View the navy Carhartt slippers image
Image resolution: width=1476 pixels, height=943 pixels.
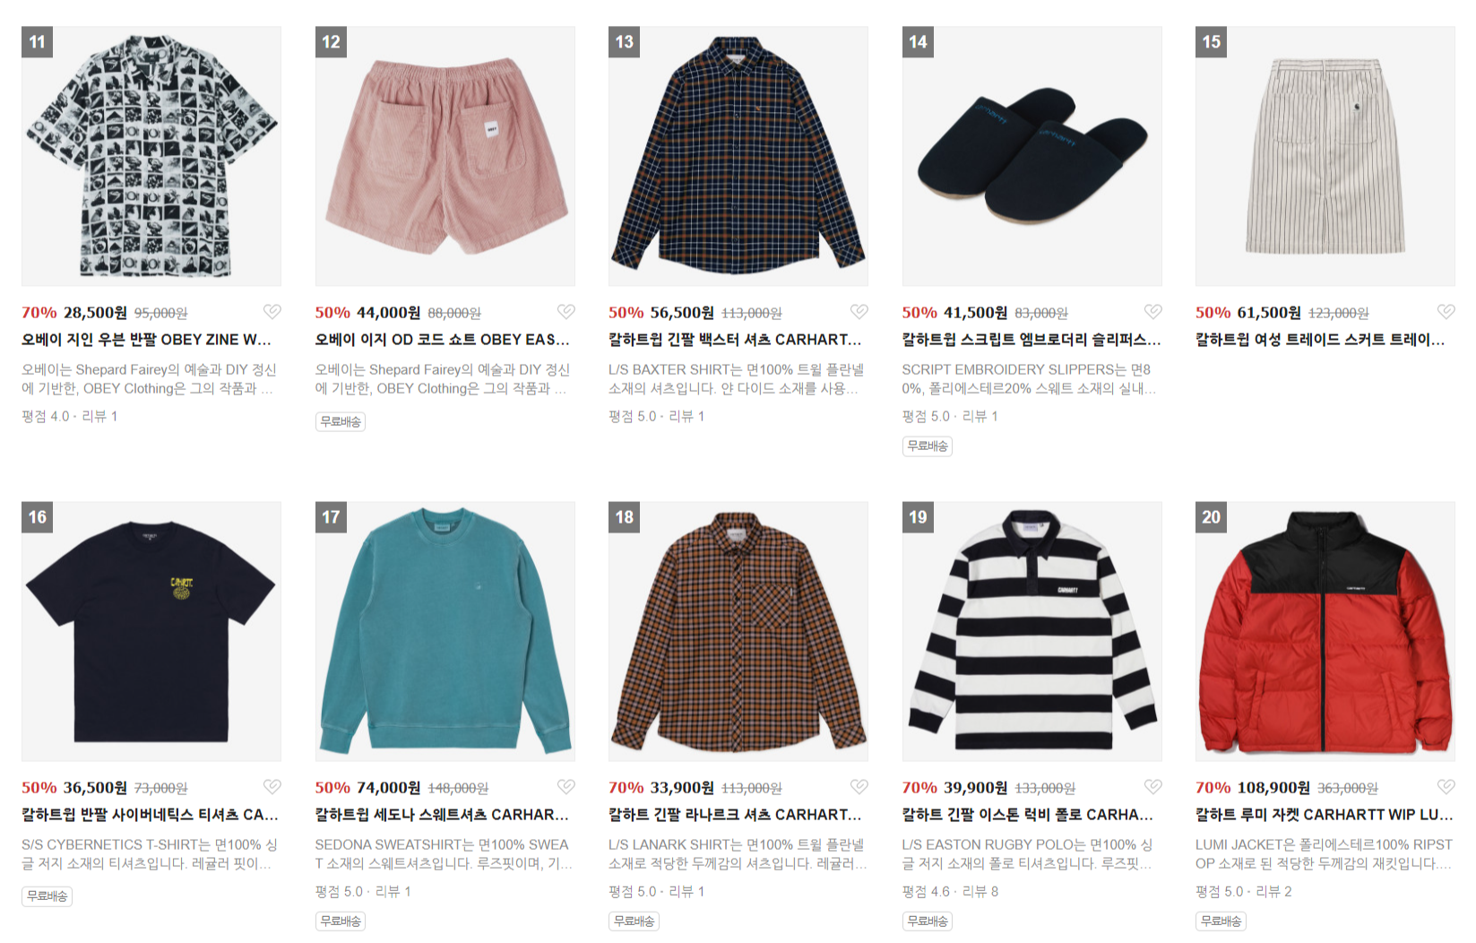(x=1032, y=156)
